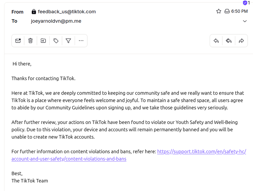Click the Inbox location icon near the time
253x191 pixels.
[227, 11]
